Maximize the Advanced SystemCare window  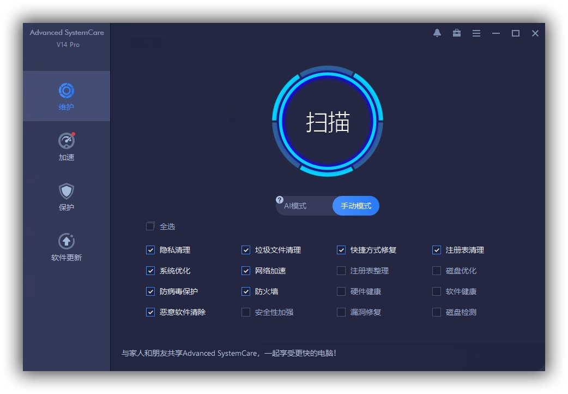click(x=516, y=33)
